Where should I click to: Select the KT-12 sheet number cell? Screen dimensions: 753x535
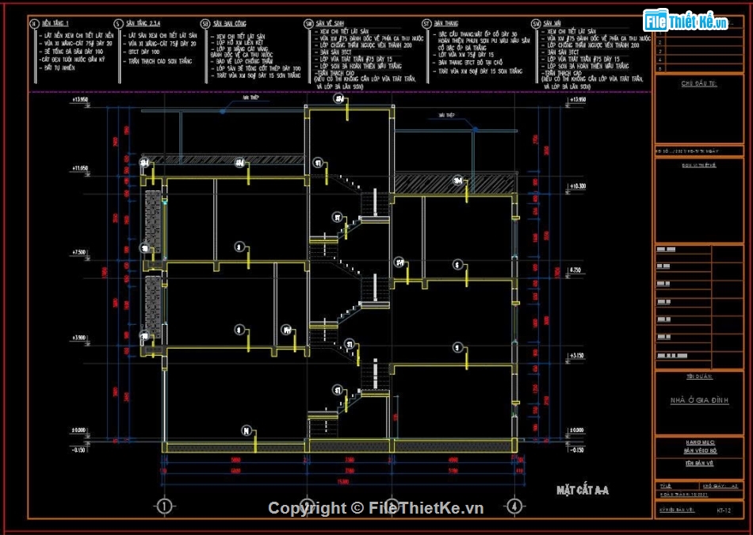point(723,510)
